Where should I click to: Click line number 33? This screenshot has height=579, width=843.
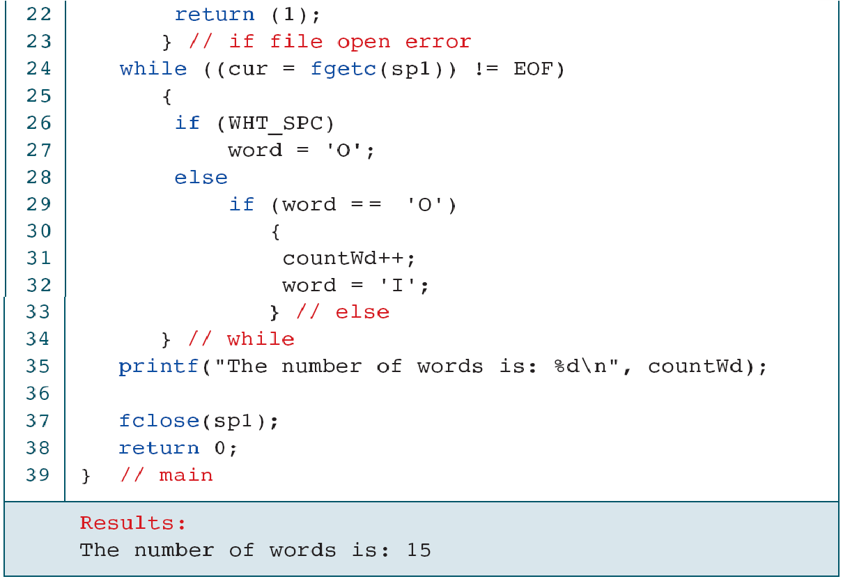[x=39, y=312]
